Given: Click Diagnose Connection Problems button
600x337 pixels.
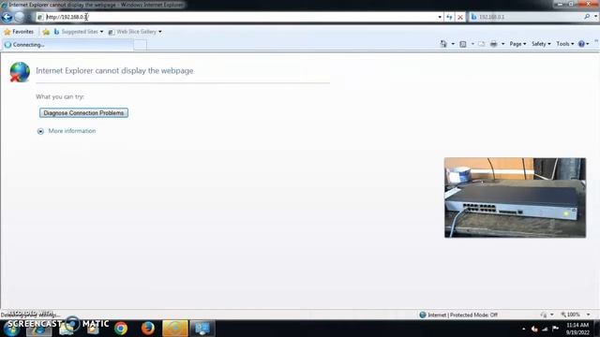Looking at the screenshot, I should pyautogui.click(x=83, y=112).
